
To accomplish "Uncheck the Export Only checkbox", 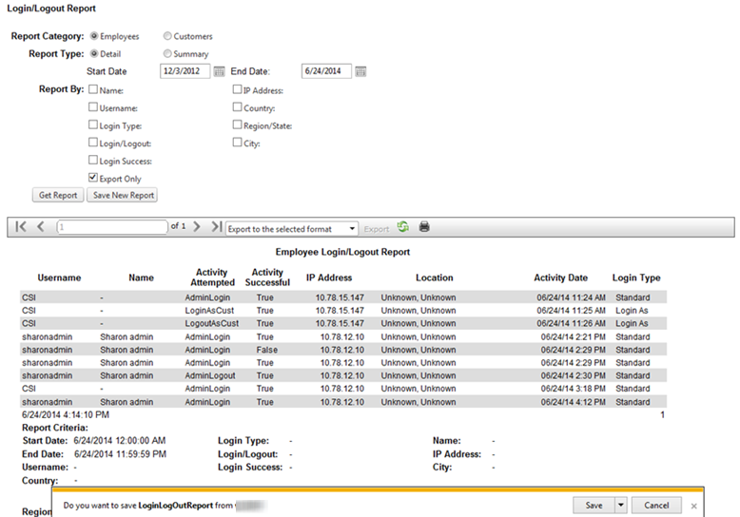I will pyautogui.click(x=93, y=178).
